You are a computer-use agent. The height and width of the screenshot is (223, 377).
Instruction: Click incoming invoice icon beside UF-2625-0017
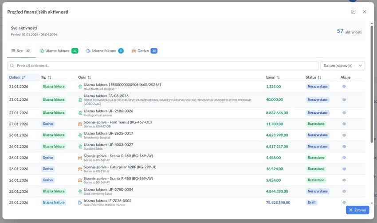80,135
